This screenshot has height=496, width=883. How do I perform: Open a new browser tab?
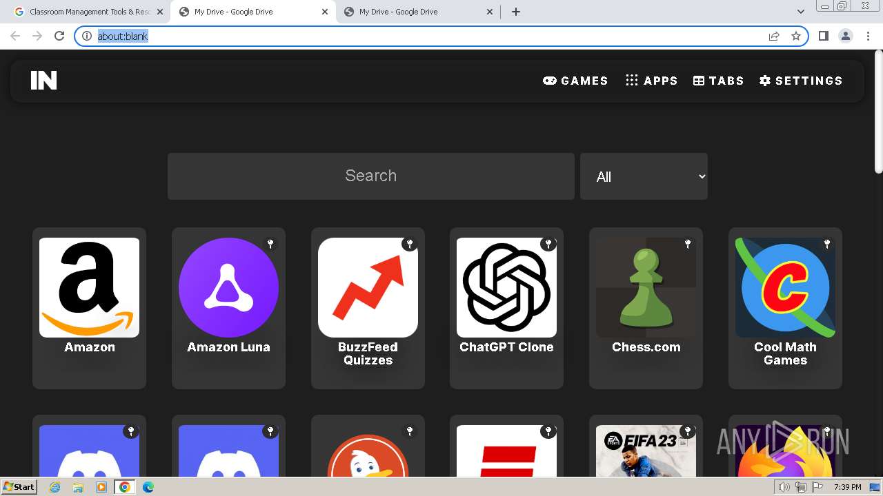[516, 12]
